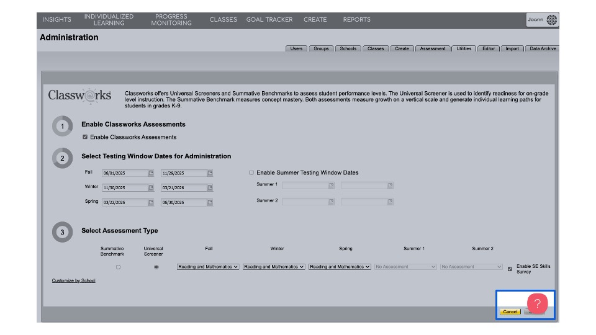Go to Insights in top navigation

[56, 20]
